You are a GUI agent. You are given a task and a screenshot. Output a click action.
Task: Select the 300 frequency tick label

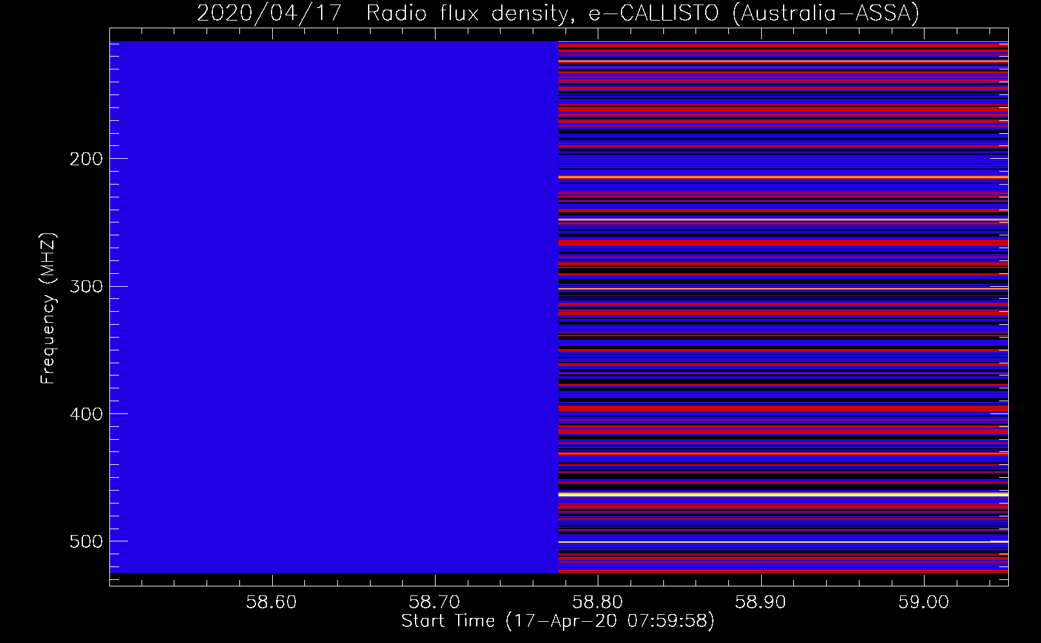[86, 286]
